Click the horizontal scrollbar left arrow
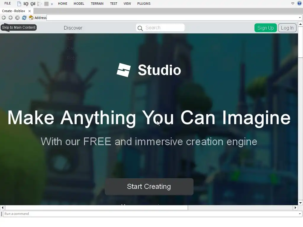Screen dimensions: 303x227 (x=2, y=207)
